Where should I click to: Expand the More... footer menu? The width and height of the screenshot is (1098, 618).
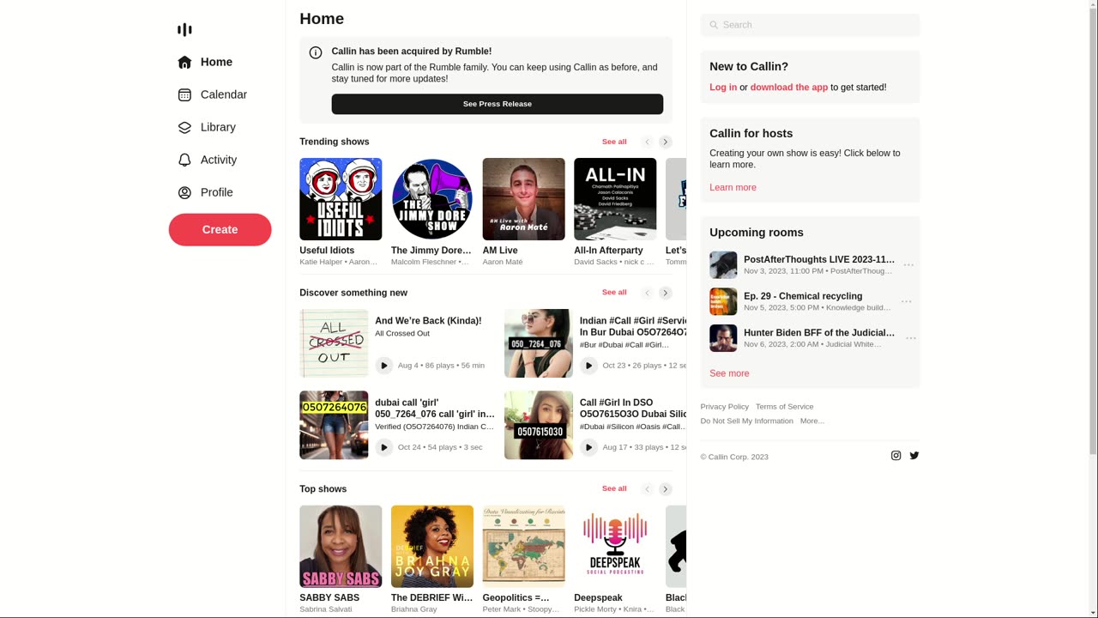click(812, 421)
